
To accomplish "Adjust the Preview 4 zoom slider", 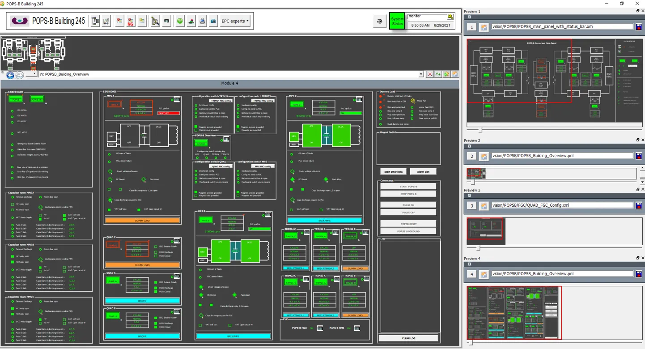I will 470,343.
